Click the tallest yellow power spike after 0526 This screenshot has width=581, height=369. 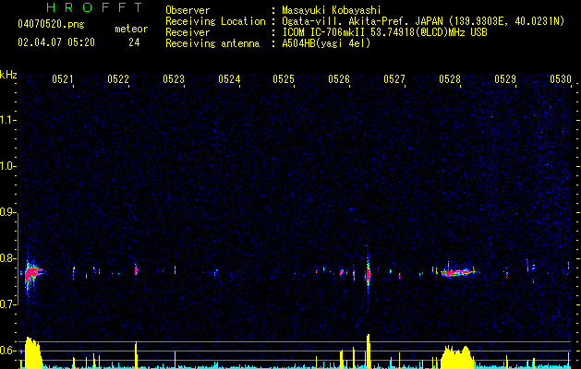[369, 351]
